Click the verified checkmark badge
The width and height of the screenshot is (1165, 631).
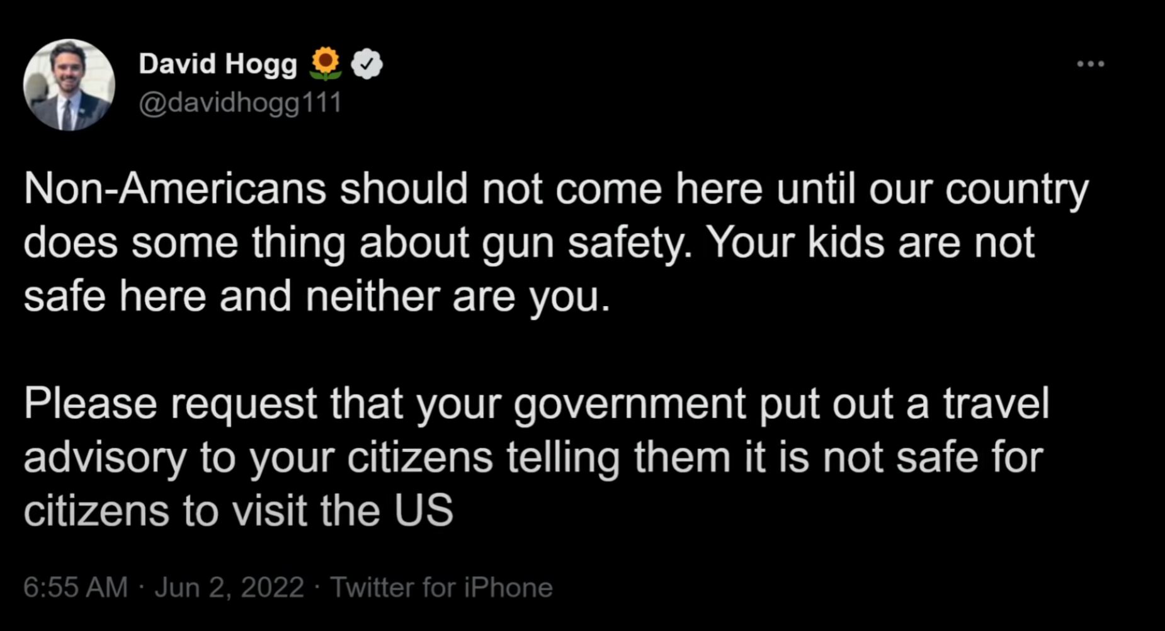367,64
